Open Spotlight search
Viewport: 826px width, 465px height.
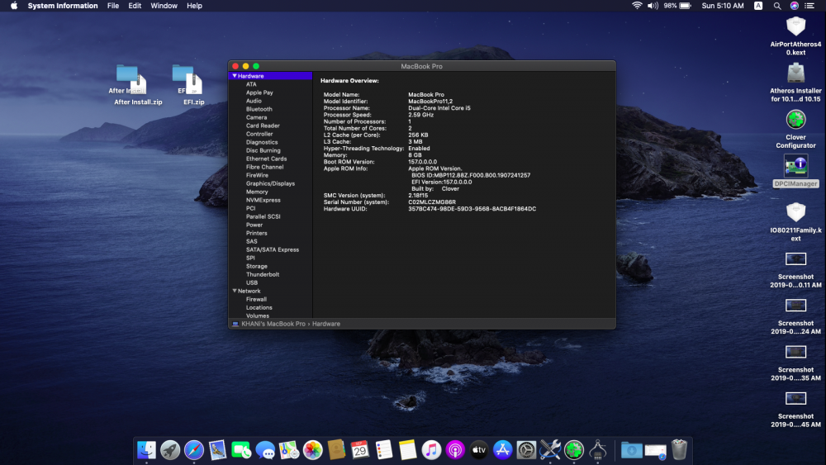pos(777,6)
